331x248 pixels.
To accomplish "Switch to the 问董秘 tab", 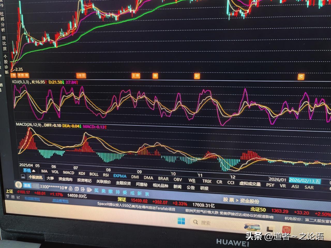I will click(142, 184).
